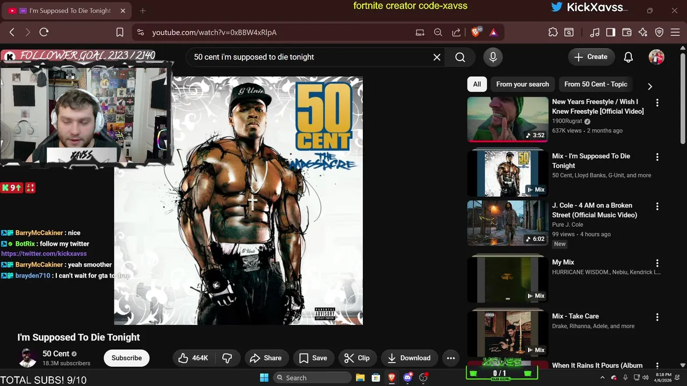Show more filter chips with the right arrow
The height and width of the screenshot is (386, 687).
coord(650,86)
